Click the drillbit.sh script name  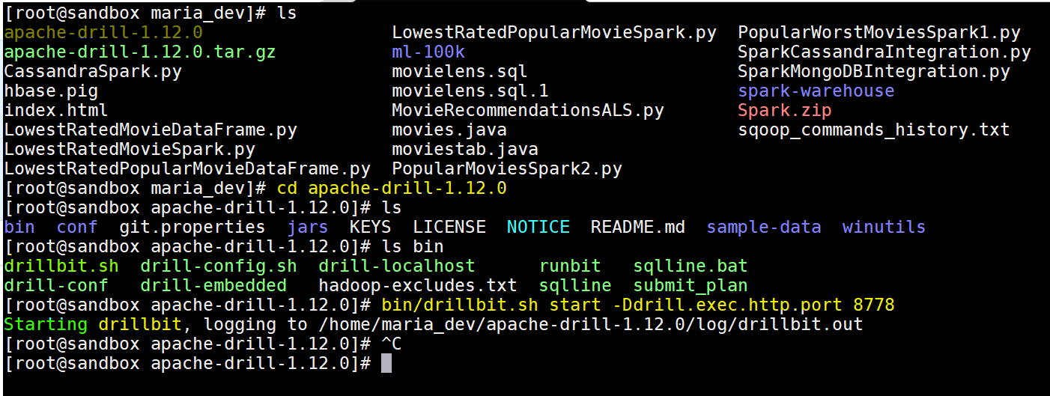[x=61, y=266]
